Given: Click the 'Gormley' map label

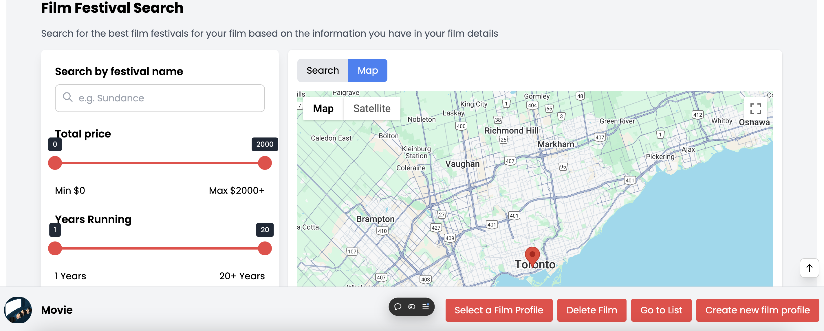Looking at the screenshot, I should pos(536,96).
